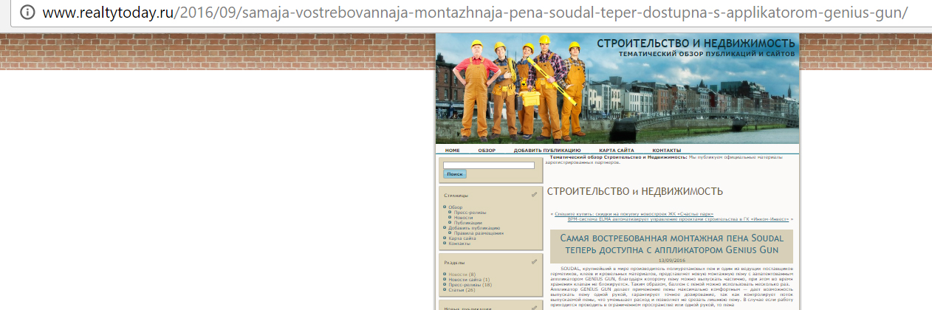Click the pencil icon beside Страницы heading
Viewport: 932px width, 310px height.
(534, 195)
